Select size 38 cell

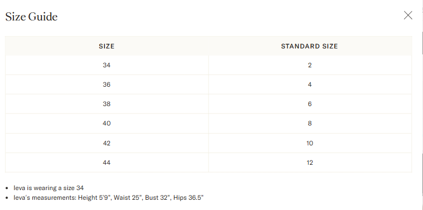107,104
